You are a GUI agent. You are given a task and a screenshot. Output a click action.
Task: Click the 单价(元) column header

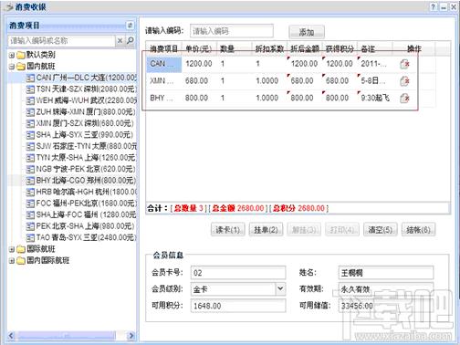[199, 48]
